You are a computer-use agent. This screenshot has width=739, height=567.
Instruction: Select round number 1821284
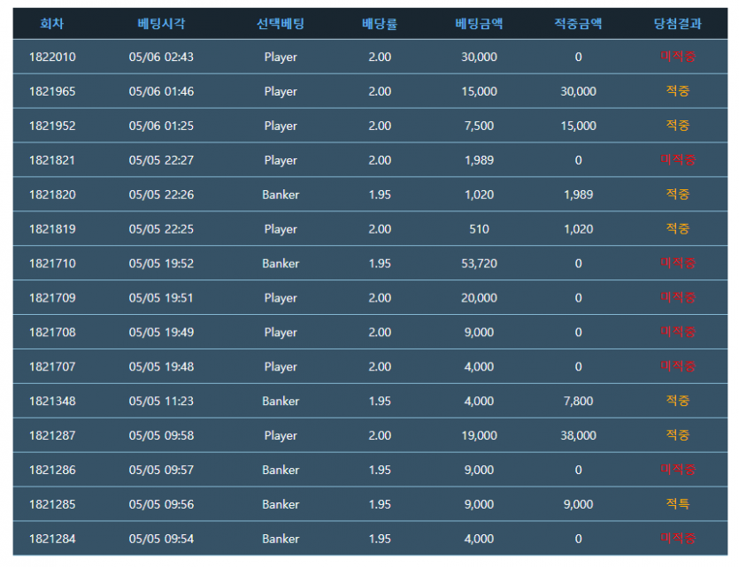[52, 539]
